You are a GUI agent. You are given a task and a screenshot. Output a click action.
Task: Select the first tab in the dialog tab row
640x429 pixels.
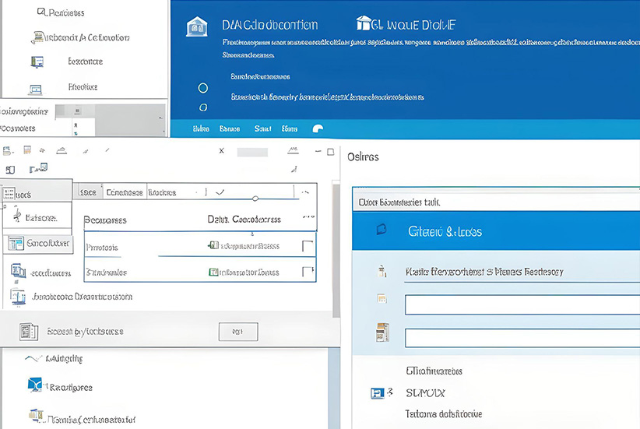(89, 192)
